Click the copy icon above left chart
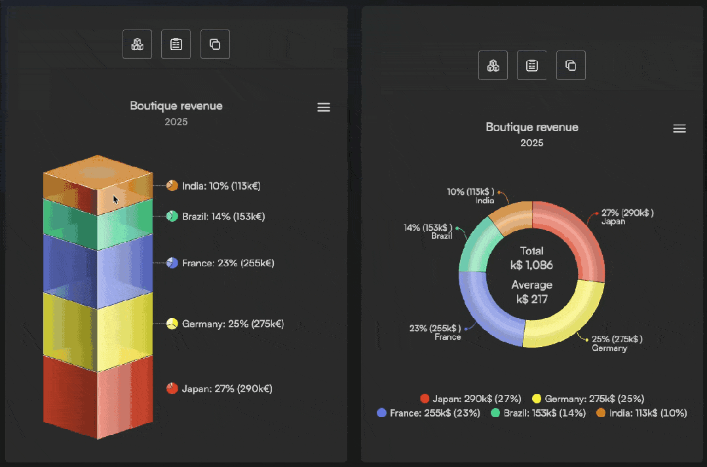This screenshot has height=467, width=707. tap(215, 44)
